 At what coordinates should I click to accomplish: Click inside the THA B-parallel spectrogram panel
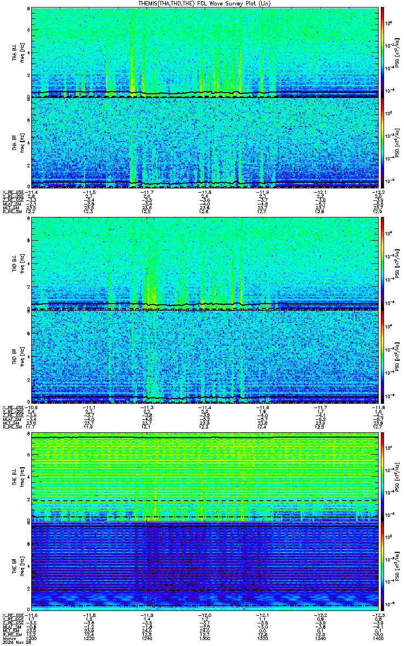(x=204, y=144)
